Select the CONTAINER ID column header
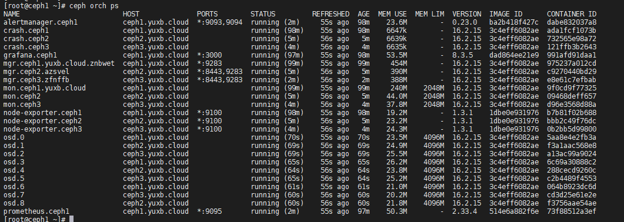The height and width of the screenshot is (222, 624). point(572,14)
